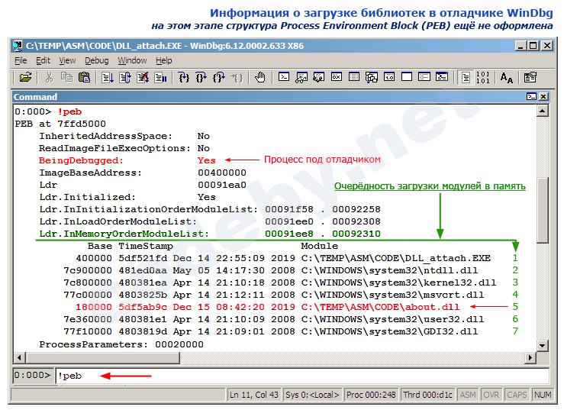Open source file with the folder icon
564x410 pixels.
tap(25, 77)
